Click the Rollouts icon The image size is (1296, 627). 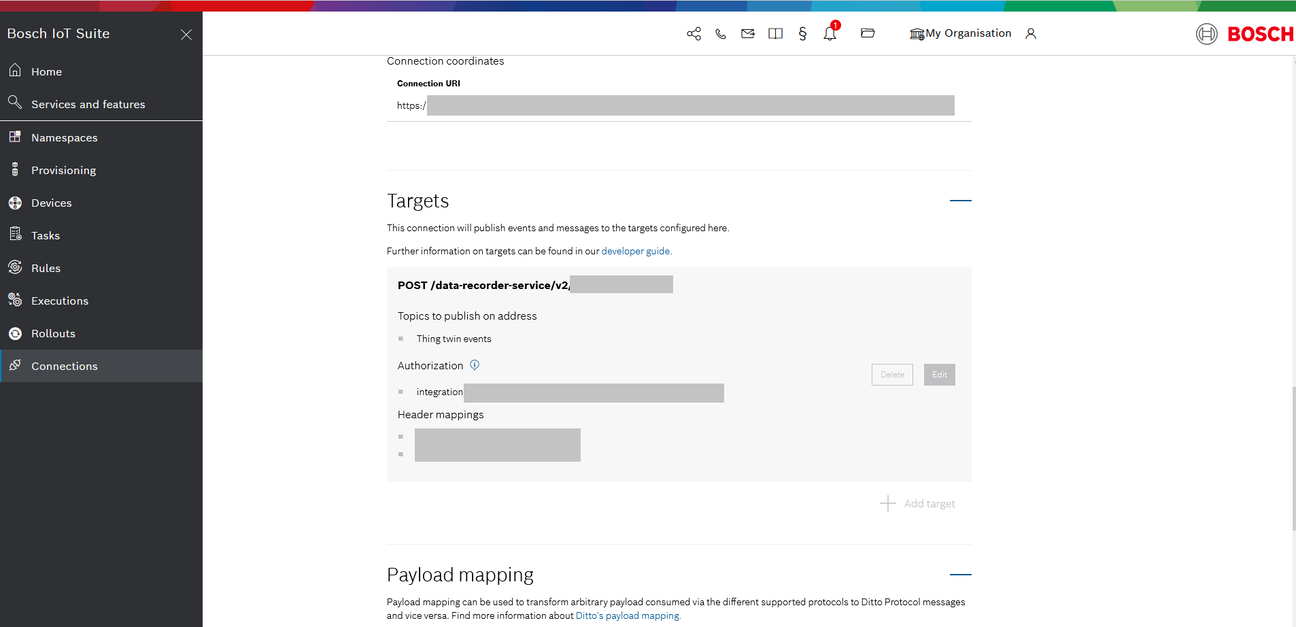(15, 333)
